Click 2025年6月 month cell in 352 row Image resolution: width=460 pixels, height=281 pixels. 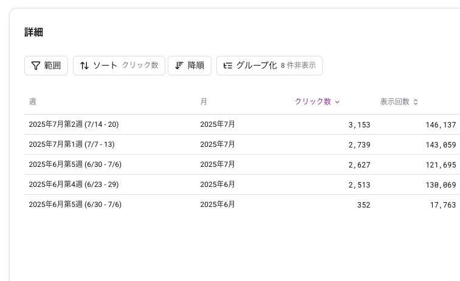tap(218, 205)
